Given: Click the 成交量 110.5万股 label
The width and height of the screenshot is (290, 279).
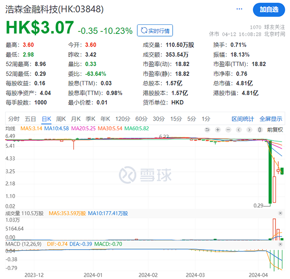Looking at the screenshot, I should click(24, 213).
